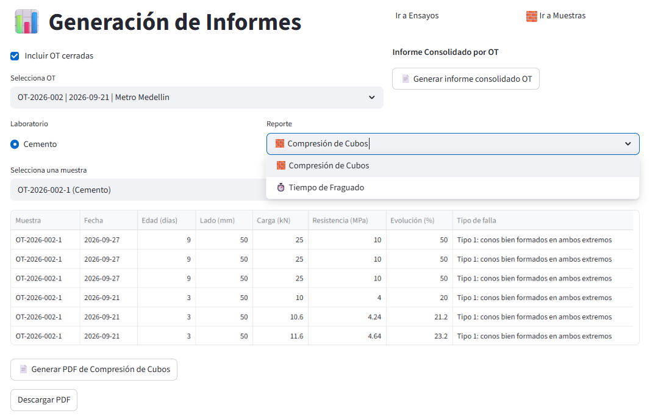
Task: Click the 4.24 resistencia cell
Action: [347, 317]
